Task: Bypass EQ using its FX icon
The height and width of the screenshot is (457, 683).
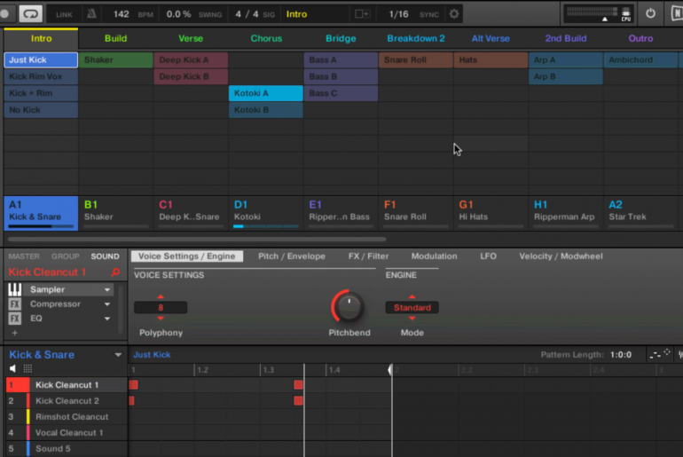Action: pyautogui.click(x=15, y=319)
